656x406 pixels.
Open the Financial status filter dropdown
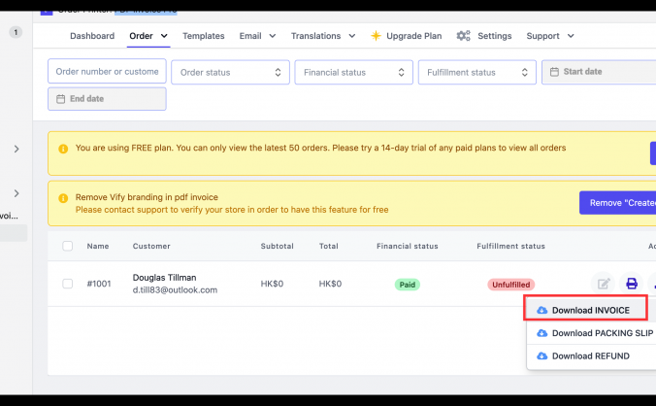point(353,72)
